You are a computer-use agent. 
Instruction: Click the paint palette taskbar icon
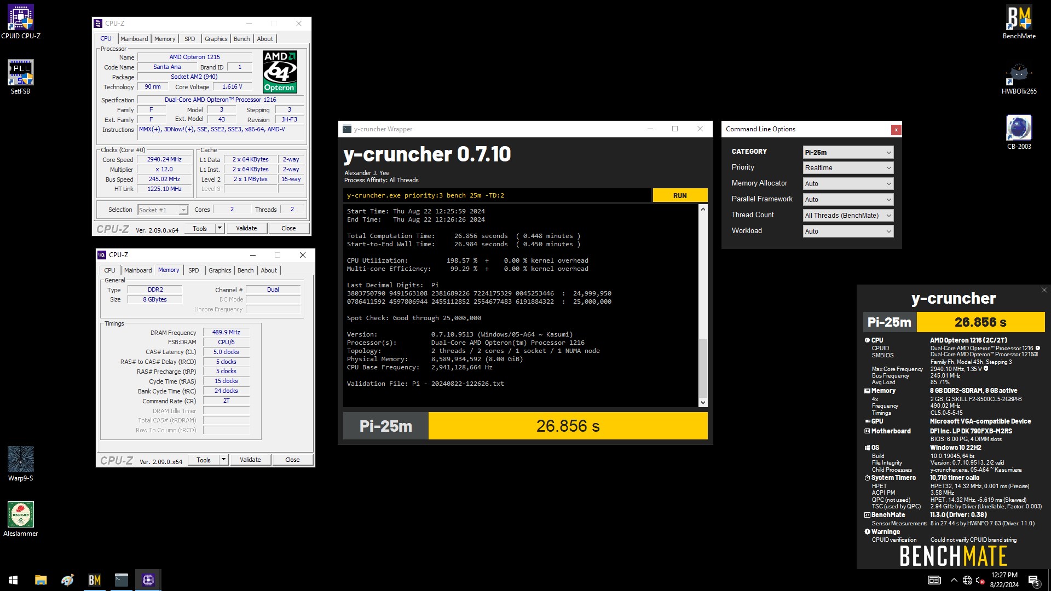point(67,580)
